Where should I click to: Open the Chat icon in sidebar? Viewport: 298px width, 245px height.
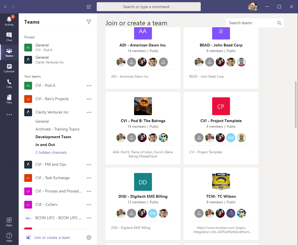pos(9,37)
